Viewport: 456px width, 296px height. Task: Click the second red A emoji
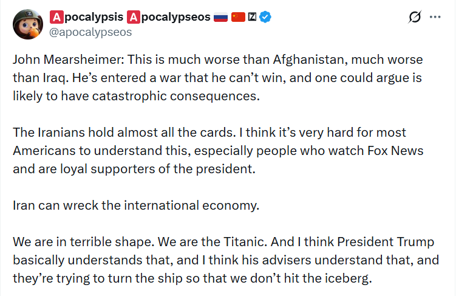(134, 18)
